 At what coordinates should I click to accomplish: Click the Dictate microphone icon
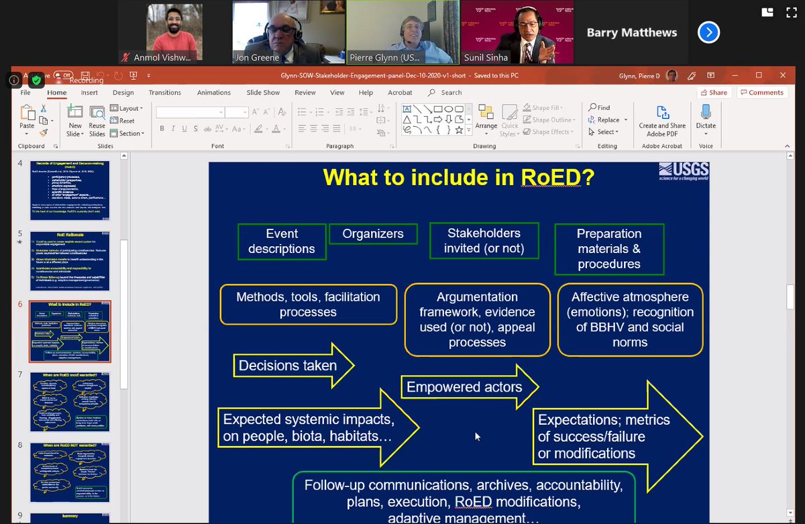tap(706, 111)
